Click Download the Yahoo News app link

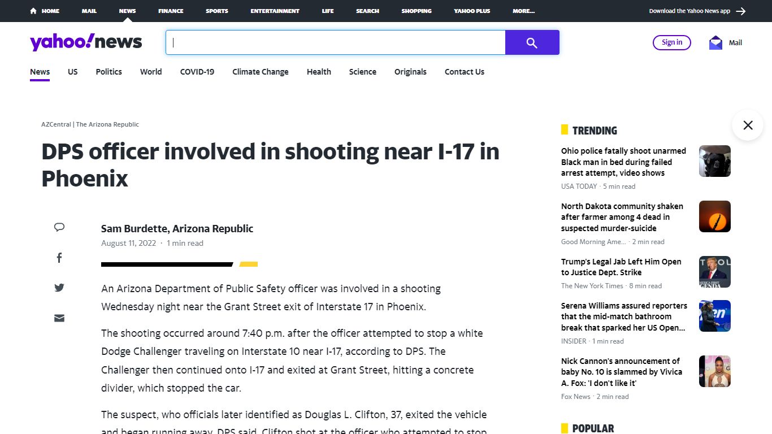pos(689,11)
